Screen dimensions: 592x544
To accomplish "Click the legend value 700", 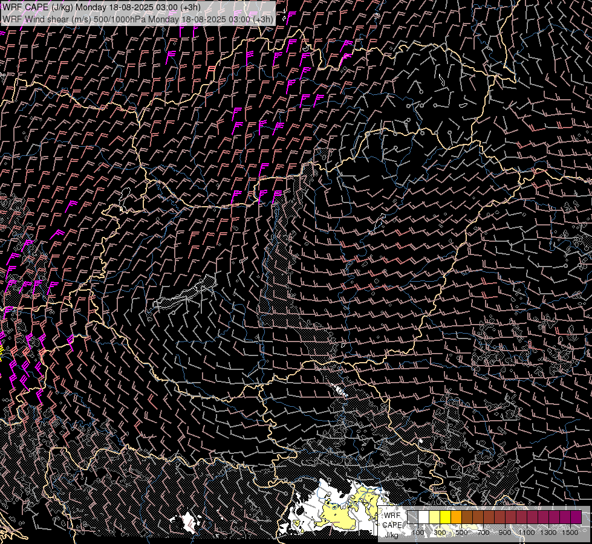I will click(x=484, y=533).
